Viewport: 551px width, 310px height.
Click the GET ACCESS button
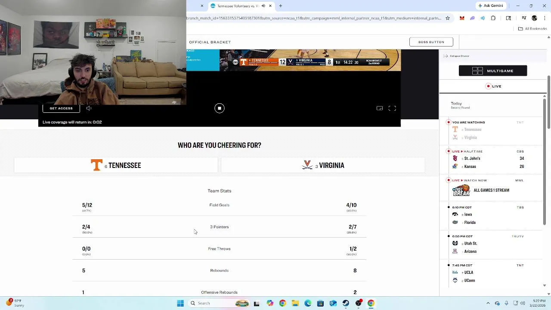(x=61, y=108)
